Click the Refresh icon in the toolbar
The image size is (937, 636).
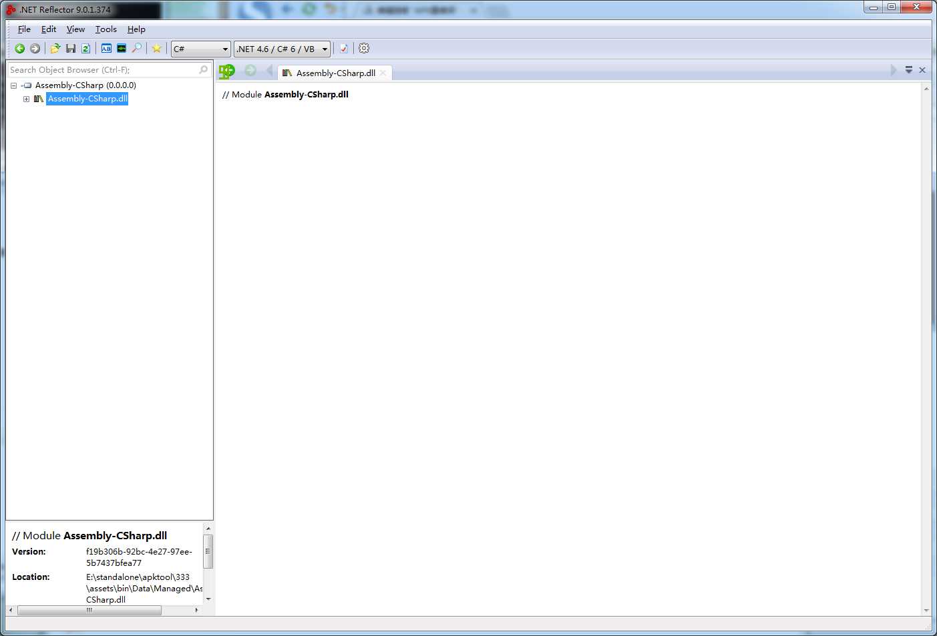(x=86, y=49)
